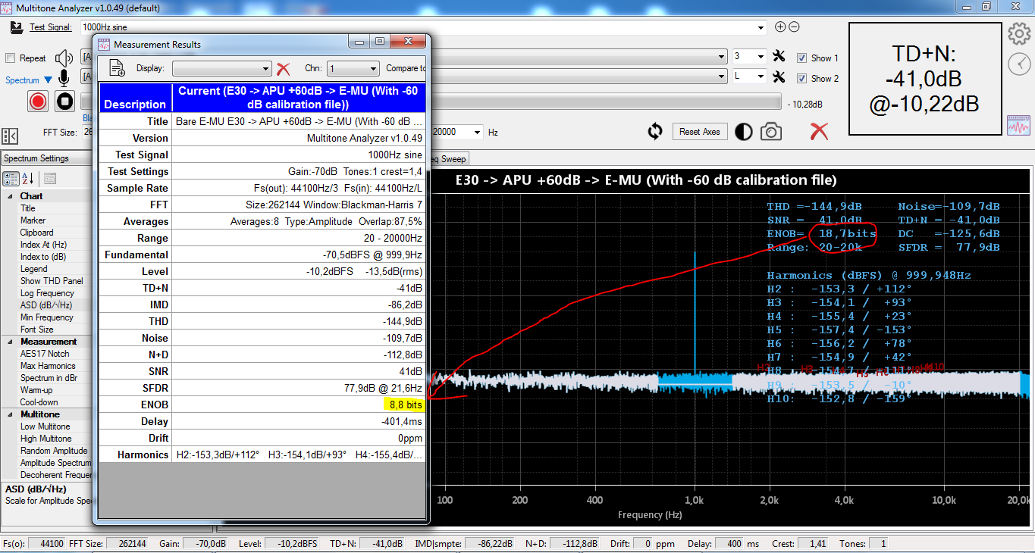This screenshot has width=1035, height=553.
Task: Select the ASD (dB/√Hz) setting
Action: pos(46,305)
